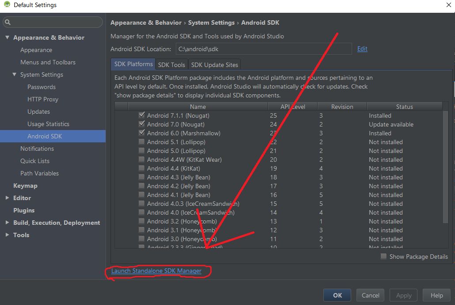Screen dimensions: 455x305
Task: Sort list by Name column header
Action: pos(198,107)
